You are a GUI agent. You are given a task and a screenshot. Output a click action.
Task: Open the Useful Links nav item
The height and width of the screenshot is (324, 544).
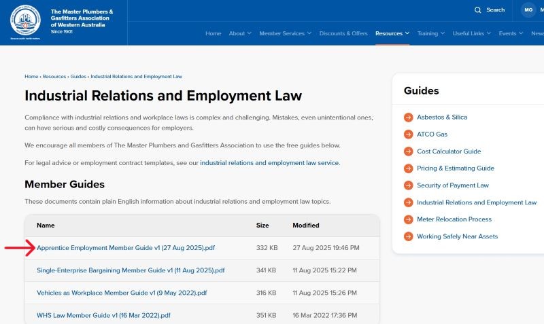pyautogui.click(x=469, y=33)
